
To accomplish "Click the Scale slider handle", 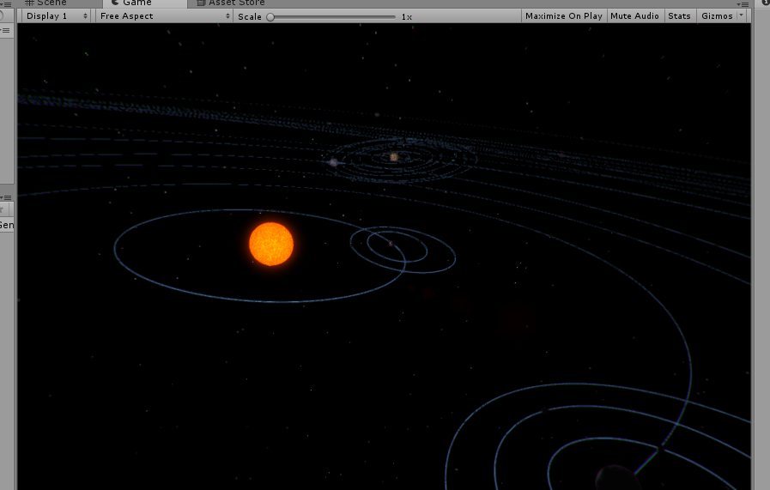I will coord(270,16).
